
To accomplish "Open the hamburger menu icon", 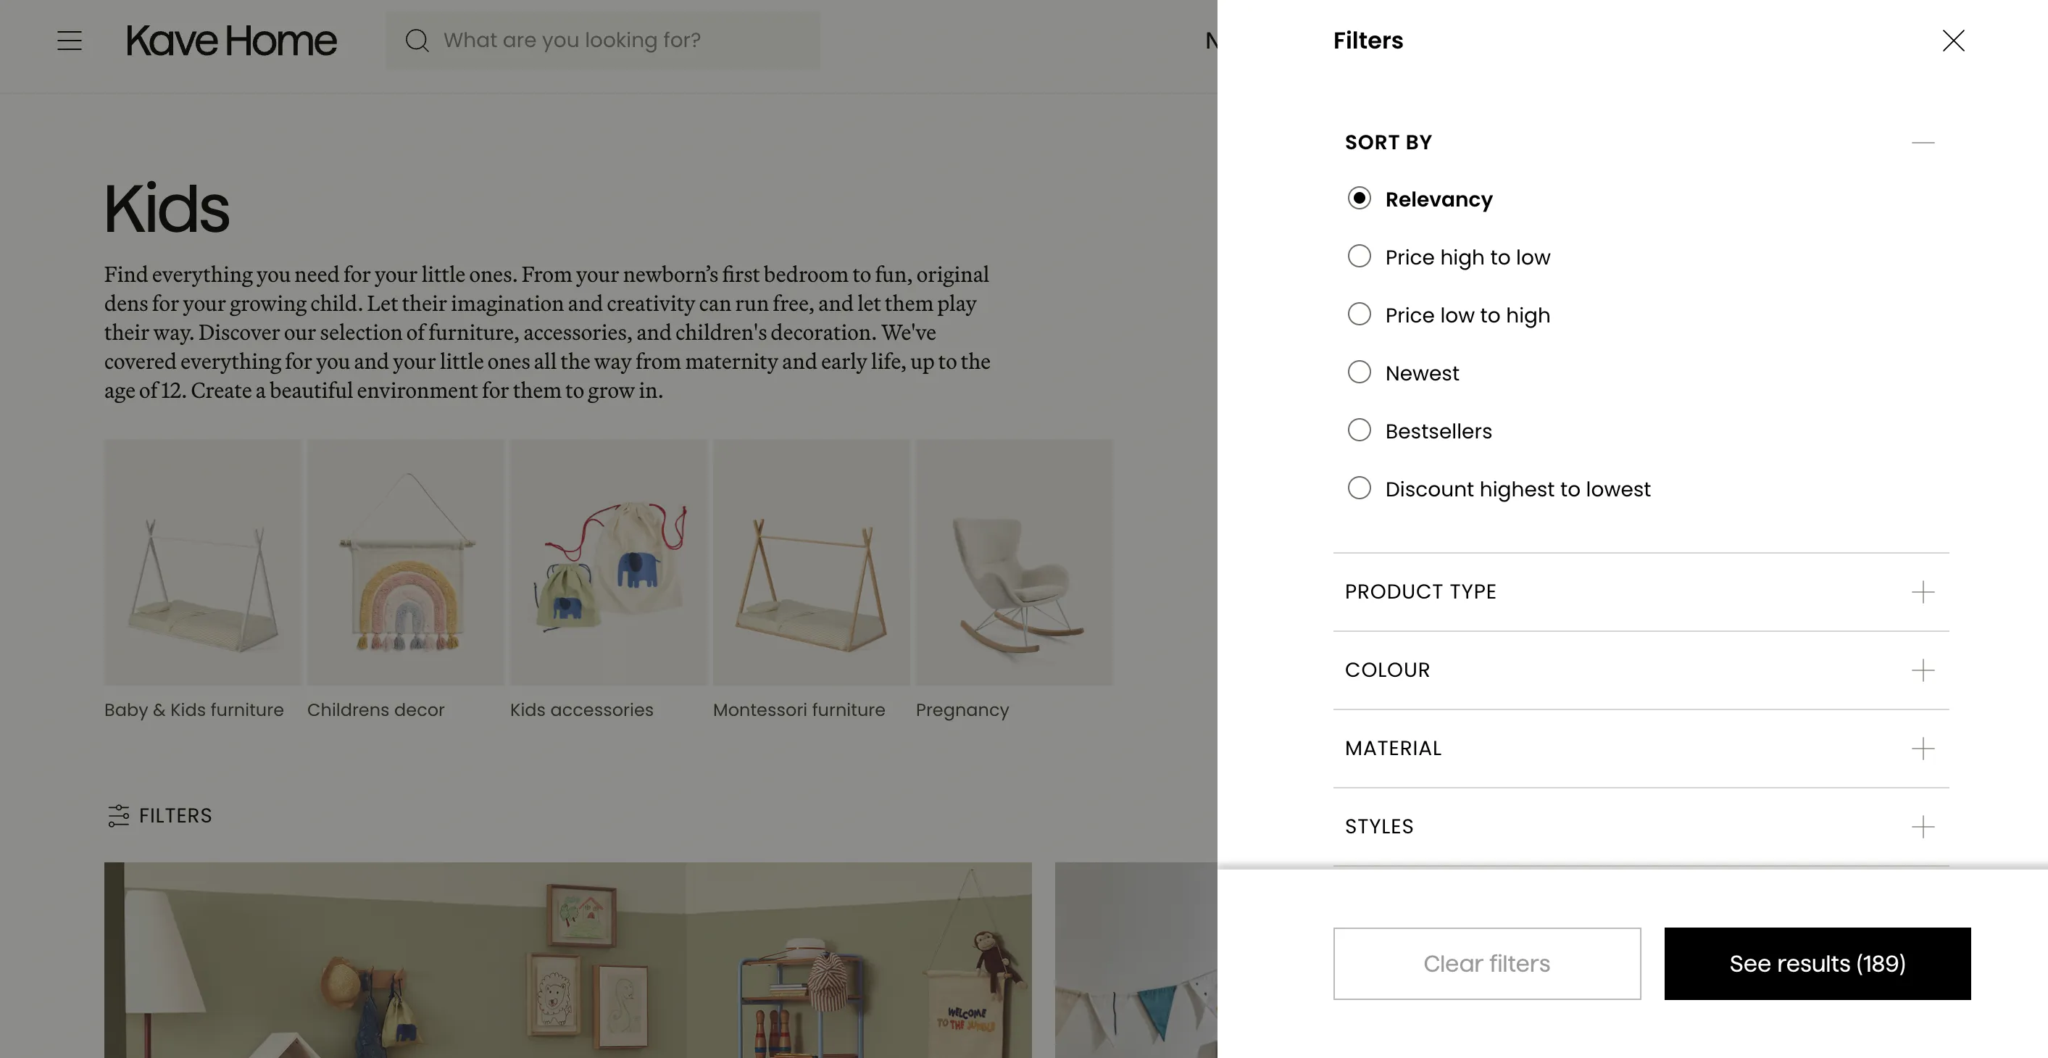I will tap(70, 41).
